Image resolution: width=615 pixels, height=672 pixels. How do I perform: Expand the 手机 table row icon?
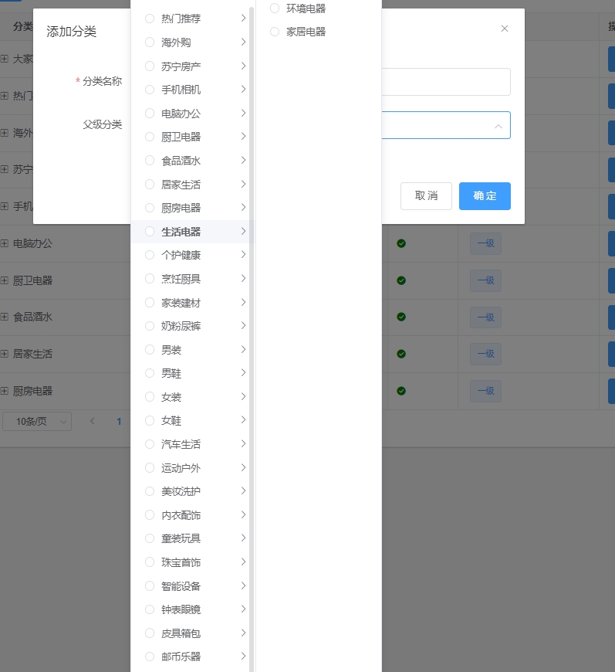coord(5,206)
